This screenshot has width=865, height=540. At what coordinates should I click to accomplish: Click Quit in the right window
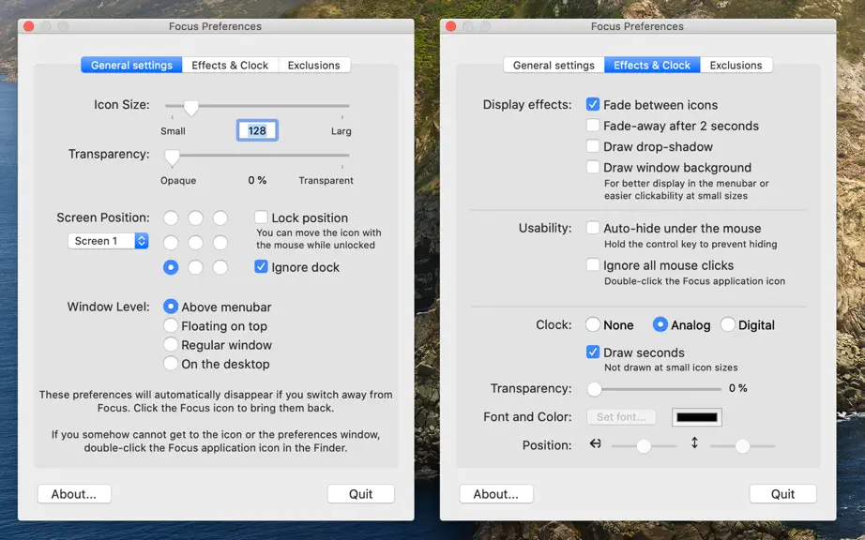(x=782, y=494)
